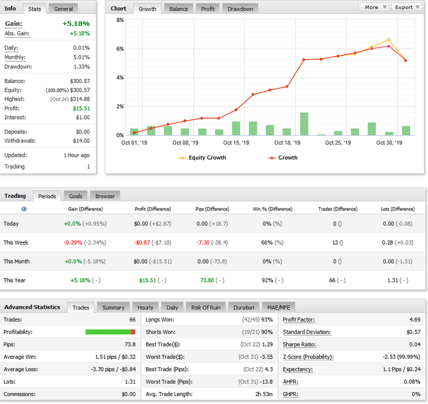
Task: Click the Lots (Difference) column header
Action: point(398,209)
